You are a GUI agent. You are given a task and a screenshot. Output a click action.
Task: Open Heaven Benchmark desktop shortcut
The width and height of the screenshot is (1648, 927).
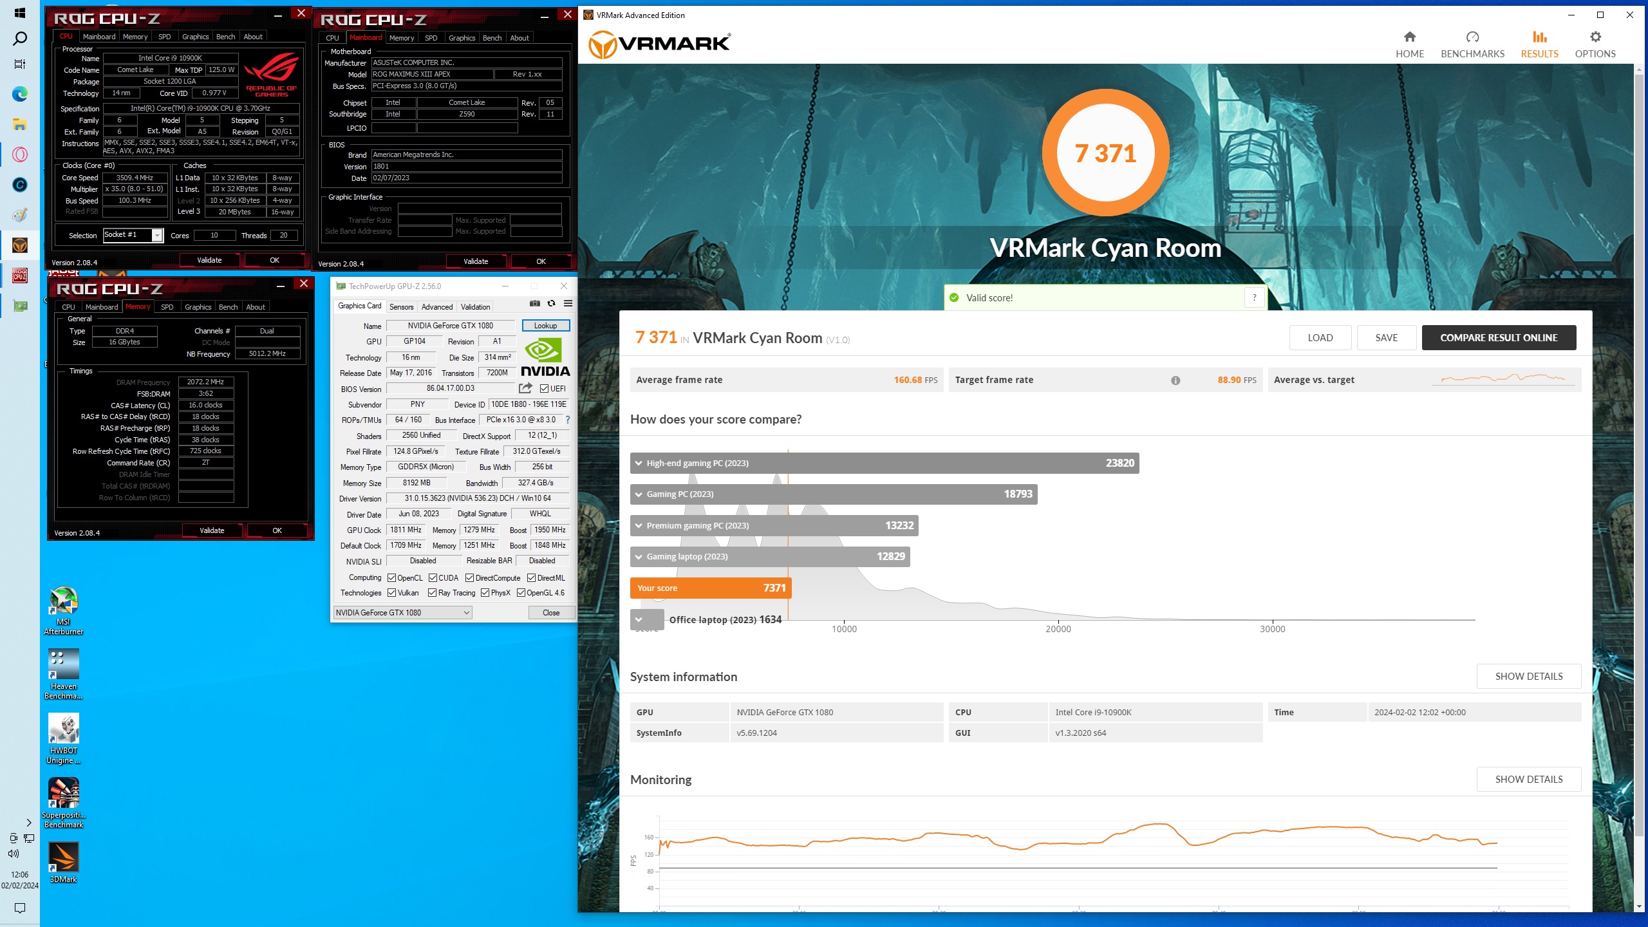pos(63,674)
